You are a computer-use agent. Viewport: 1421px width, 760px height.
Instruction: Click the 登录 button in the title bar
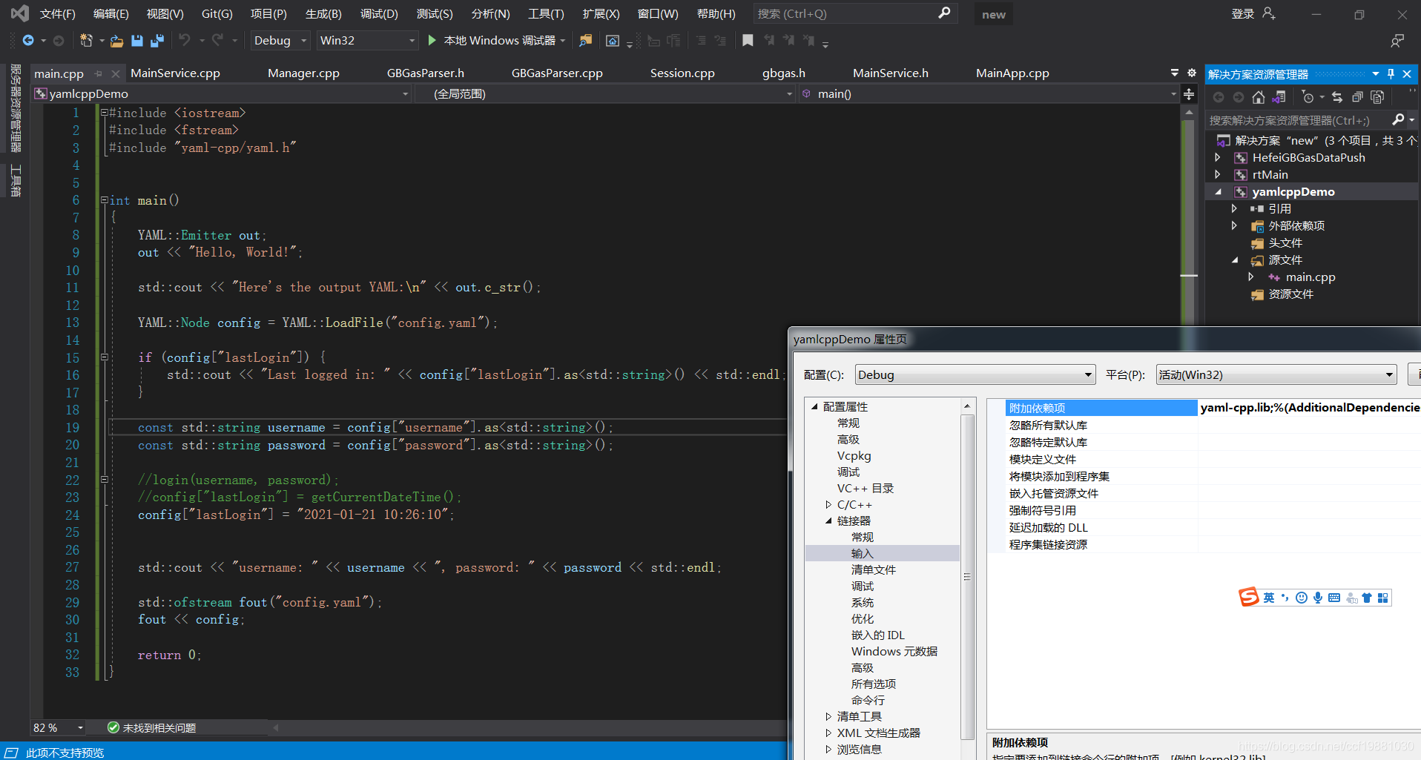1243,13
